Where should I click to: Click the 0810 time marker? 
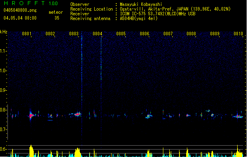pyautogui.click(x=238, y=34)
